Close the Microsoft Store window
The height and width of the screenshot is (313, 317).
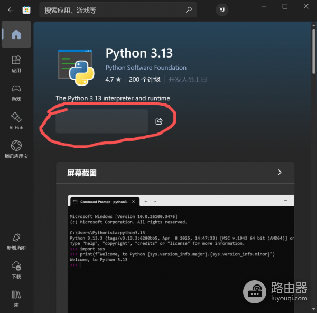(x=306, y=6)
